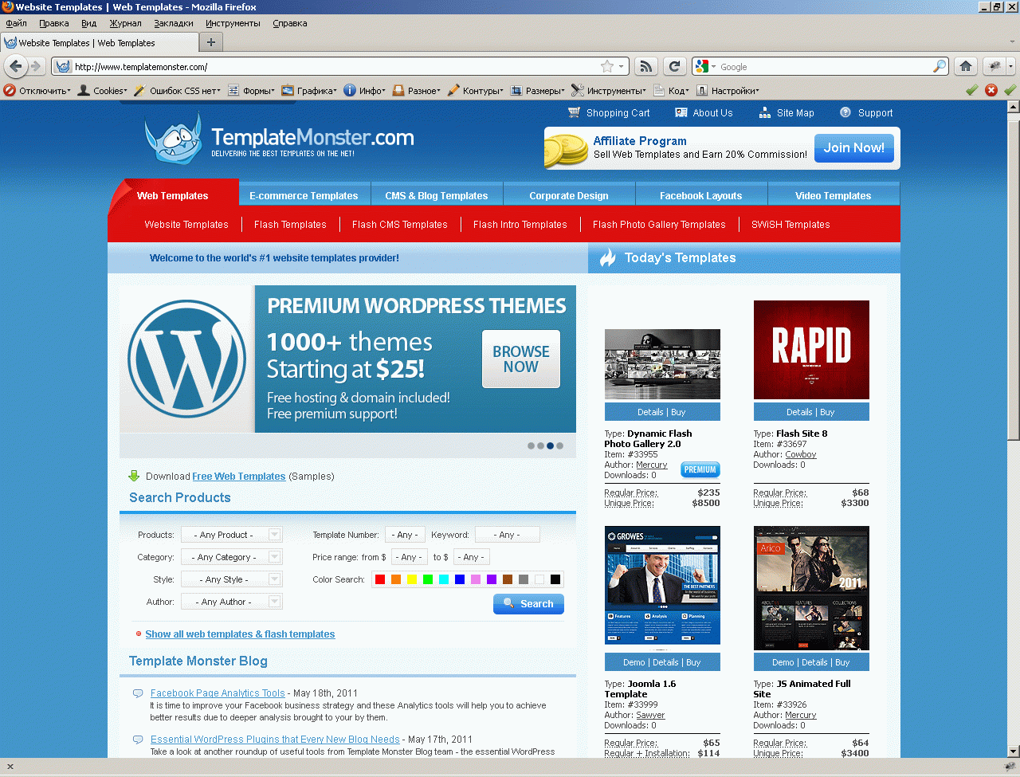
Task: Pick the yellow color search swatch
Action: (x=412, y=579)
